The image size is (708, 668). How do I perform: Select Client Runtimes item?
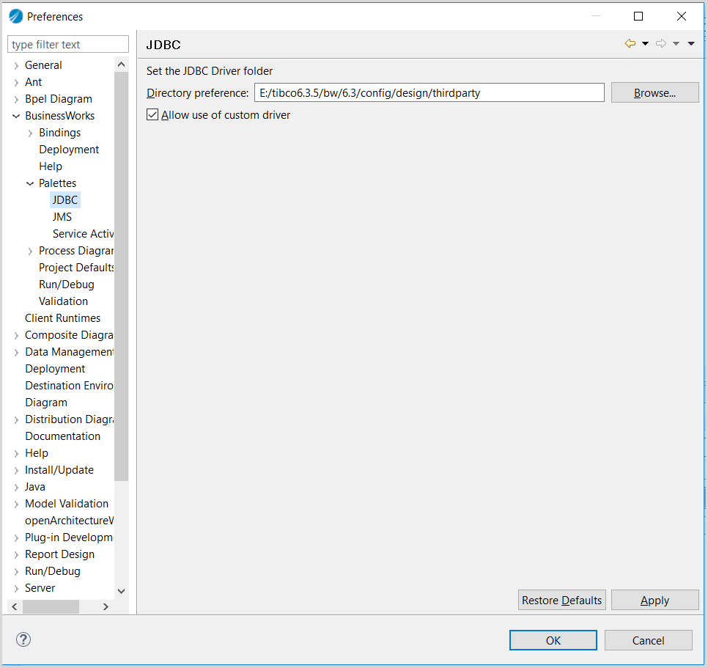pos(63,318)
